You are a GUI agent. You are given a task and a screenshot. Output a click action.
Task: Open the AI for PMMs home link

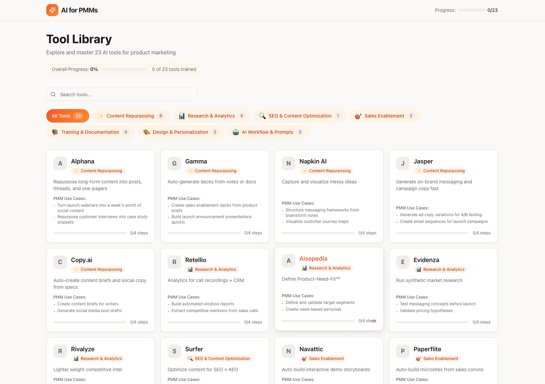tap(72, 10)
